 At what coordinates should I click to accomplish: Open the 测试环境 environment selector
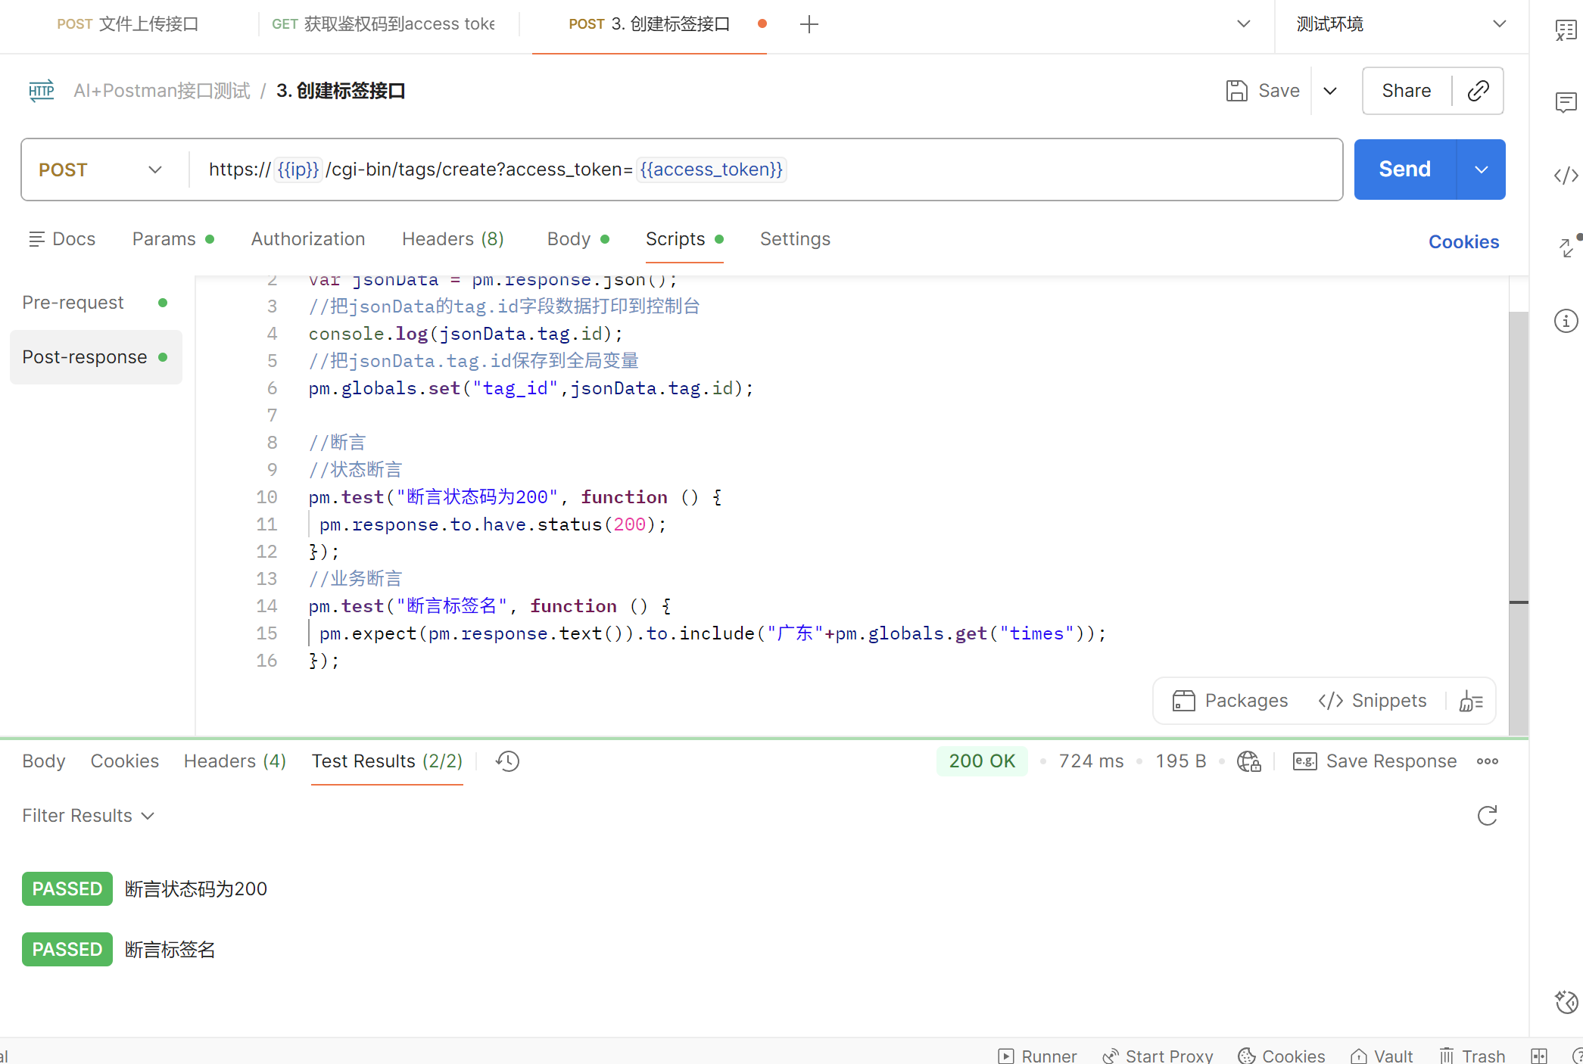[1402, 24]
